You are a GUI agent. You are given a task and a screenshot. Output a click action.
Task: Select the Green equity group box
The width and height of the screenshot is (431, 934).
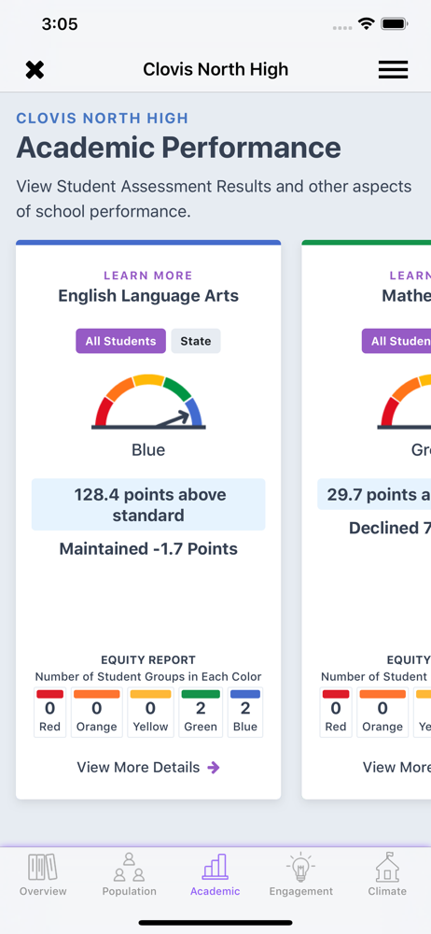tap(201, 713)
